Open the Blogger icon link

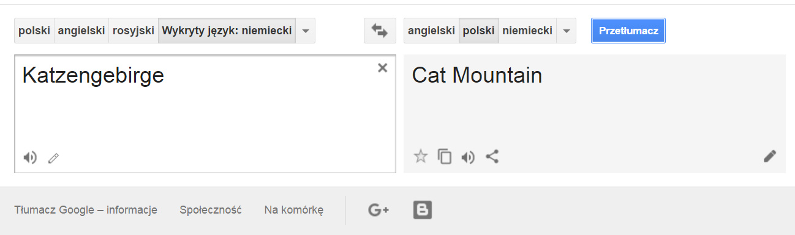click(423, 210)
